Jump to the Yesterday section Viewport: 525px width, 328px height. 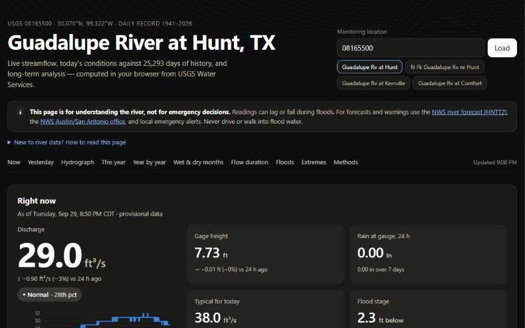tap(41, 162)
